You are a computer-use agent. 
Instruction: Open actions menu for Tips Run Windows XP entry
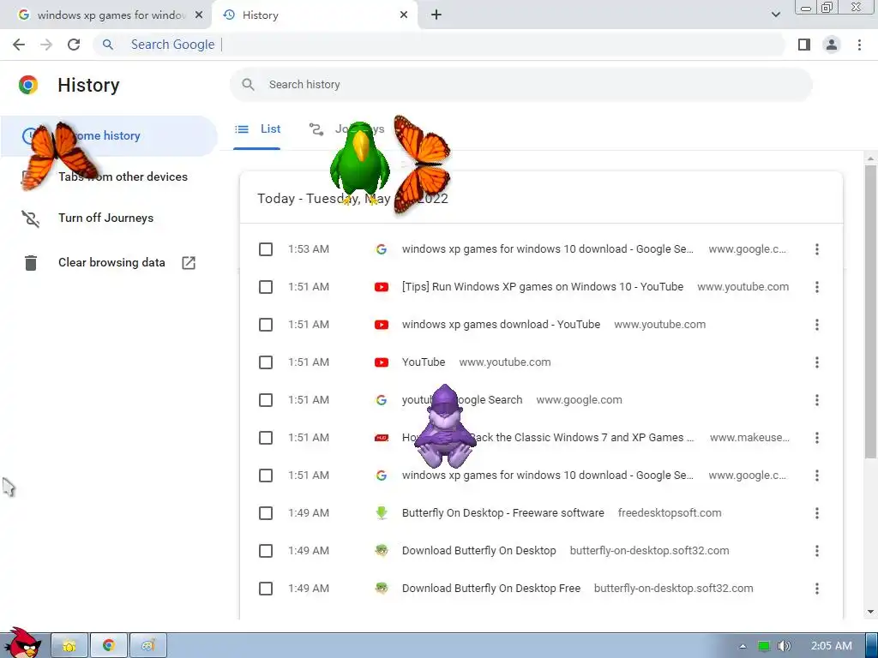pyautogui.click(x=817, y=287)
